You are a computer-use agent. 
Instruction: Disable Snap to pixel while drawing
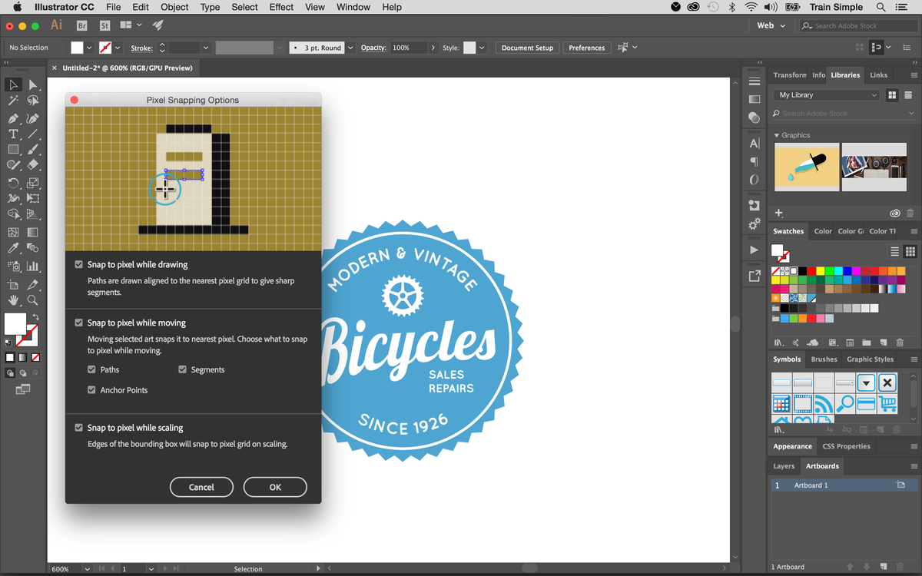pos(78,263)
